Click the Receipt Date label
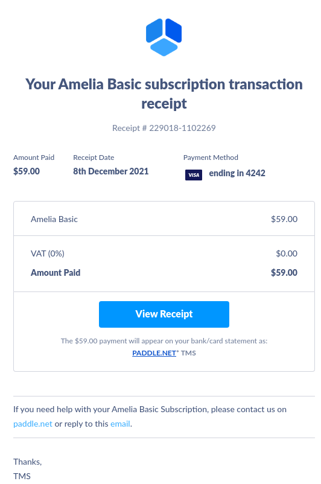Viewport: 321px width, 484px height. (94, 158)
